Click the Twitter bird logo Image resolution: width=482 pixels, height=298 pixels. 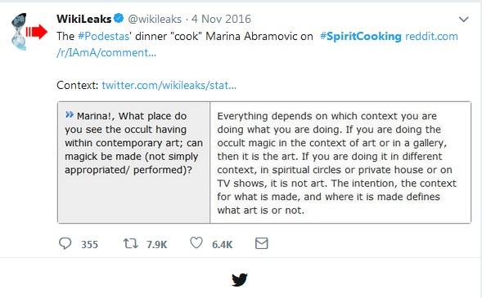click(x=240, y=279)
